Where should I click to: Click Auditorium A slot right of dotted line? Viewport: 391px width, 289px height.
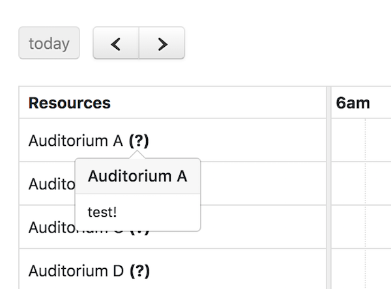tap(379, 141)
